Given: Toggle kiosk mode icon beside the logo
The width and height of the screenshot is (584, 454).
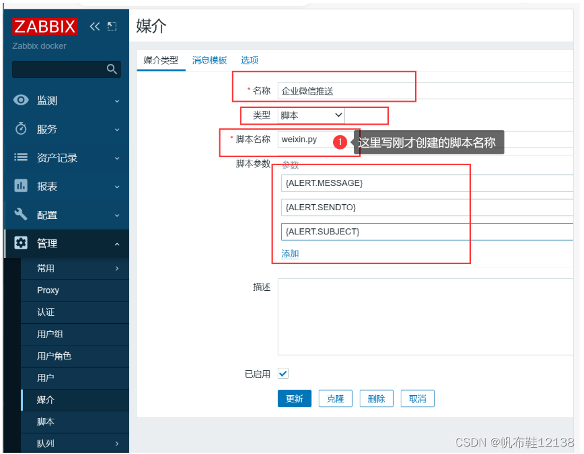Looking at the screenshot, I should (112, 27).
